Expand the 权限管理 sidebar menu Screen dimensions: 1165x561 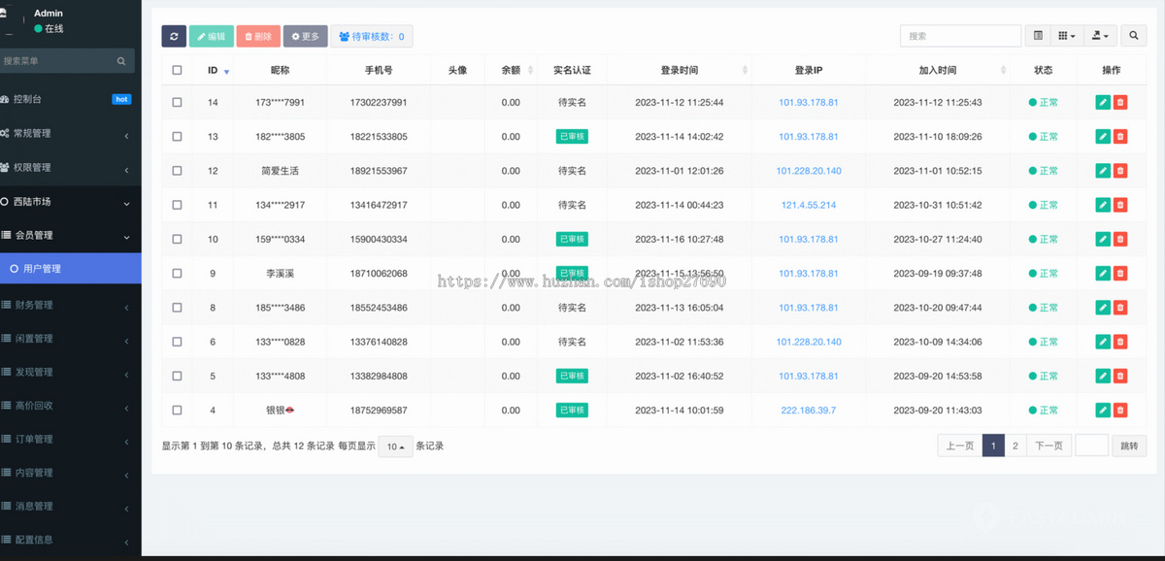click(70, 167)
